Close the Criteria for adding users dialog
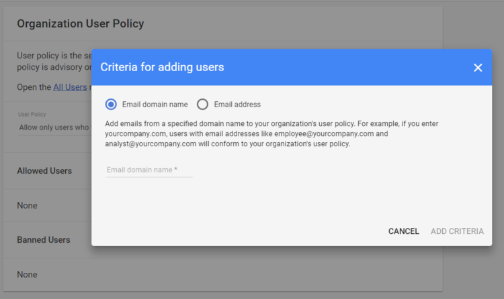504x299 pixels. pyautogui.click(x=478, y=68)
